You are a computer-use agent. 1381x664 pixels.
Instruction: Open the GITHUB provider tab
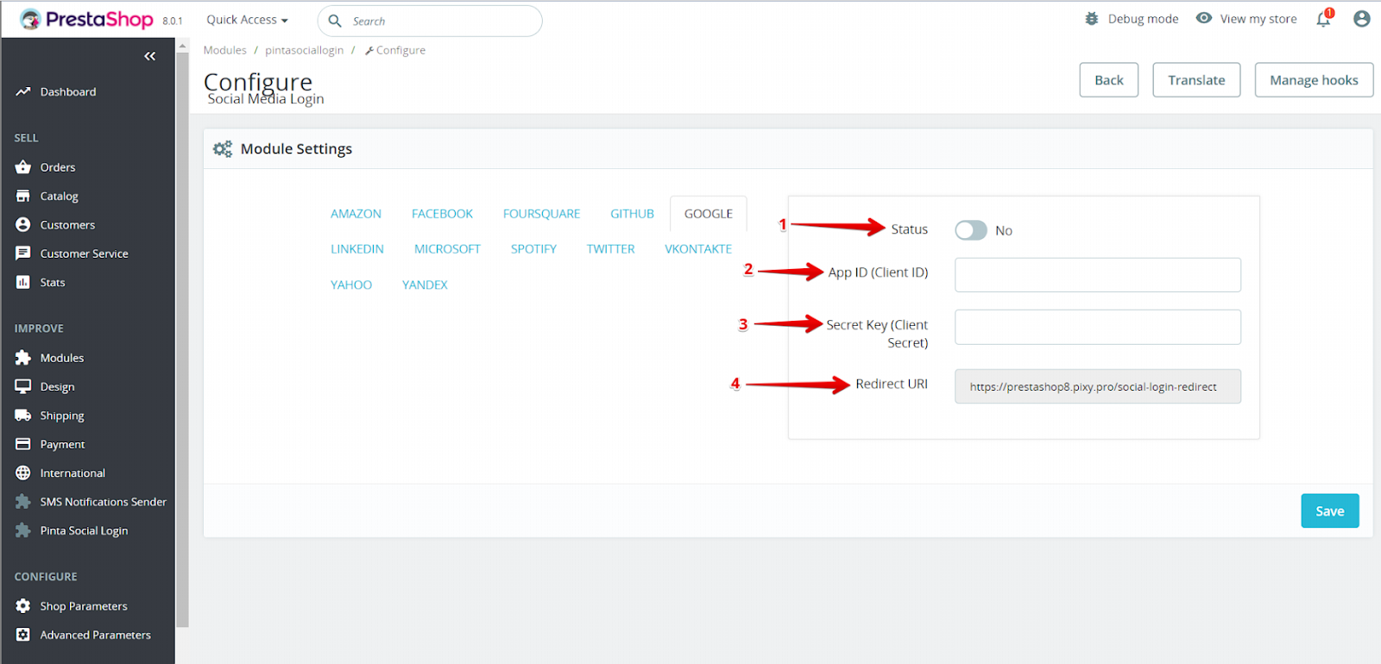[x=632, y=214]
